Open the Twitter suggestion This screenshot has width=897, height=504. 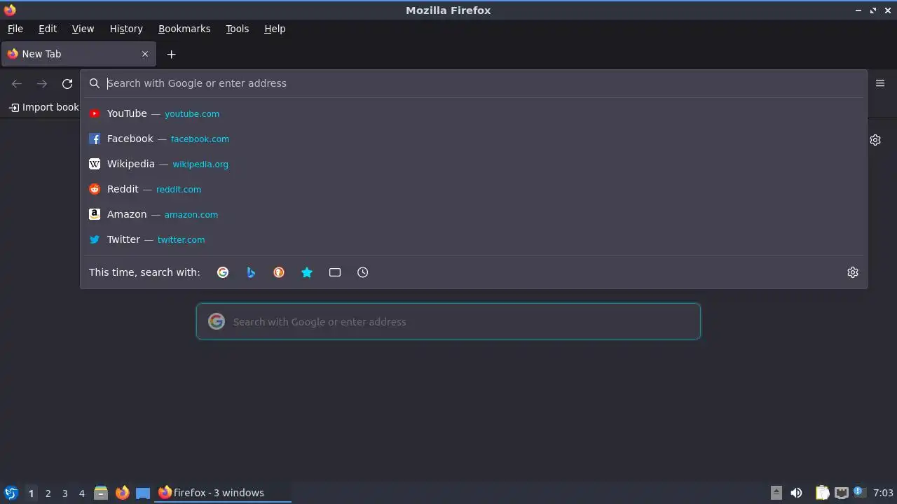tap(474, 239)
